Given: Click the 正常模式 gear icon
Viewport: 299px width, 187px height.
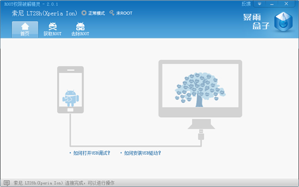Looking at the screenshot, I should (84, 13).
